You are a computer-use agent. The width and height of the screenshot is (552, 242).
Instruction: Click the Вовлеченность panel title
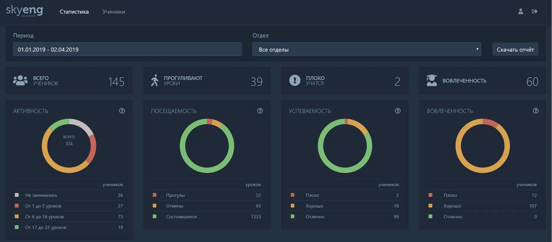[450, 111]
